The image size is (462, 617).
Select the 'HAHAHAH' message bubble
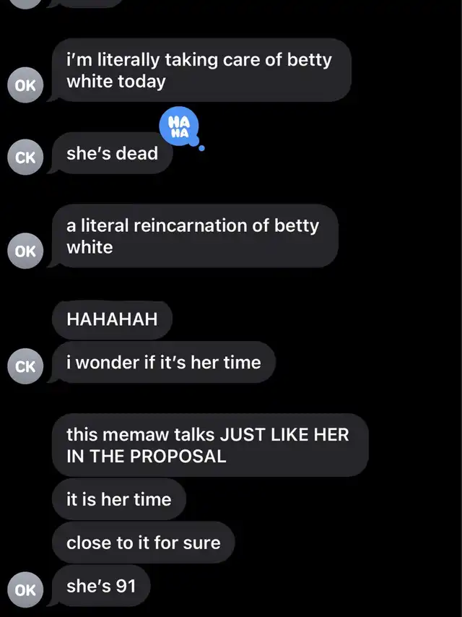point(112,319)
